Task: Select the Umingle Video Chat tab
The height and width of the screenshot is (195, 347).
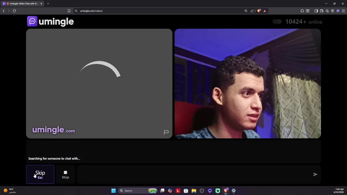Action: pyautogui.click(x=22, y=4)
